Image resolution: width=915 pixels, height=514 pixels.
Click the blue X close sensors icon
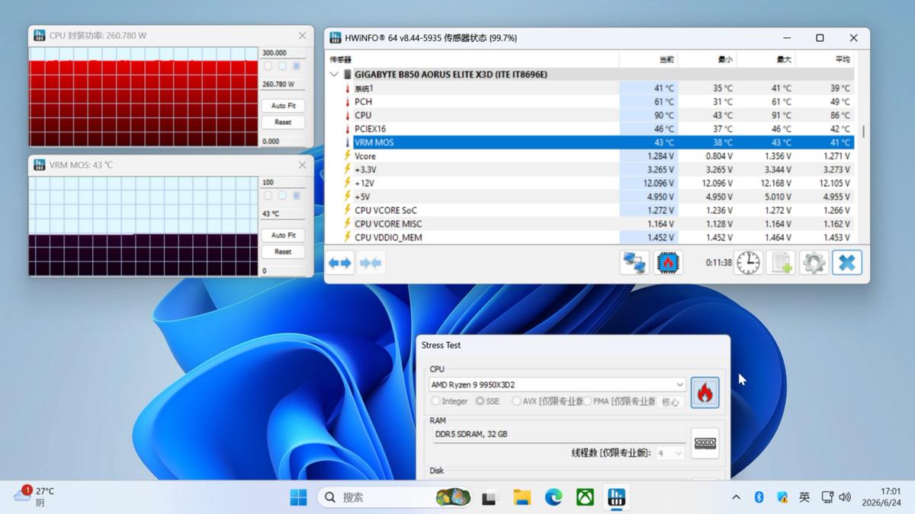(x=847, y=263)
